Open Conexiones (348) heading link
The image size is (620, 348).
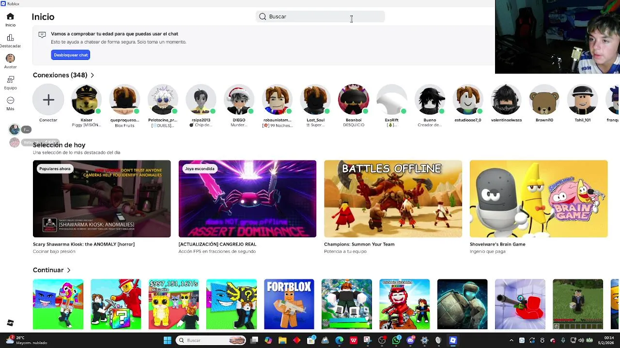click(x=60, y=75)
